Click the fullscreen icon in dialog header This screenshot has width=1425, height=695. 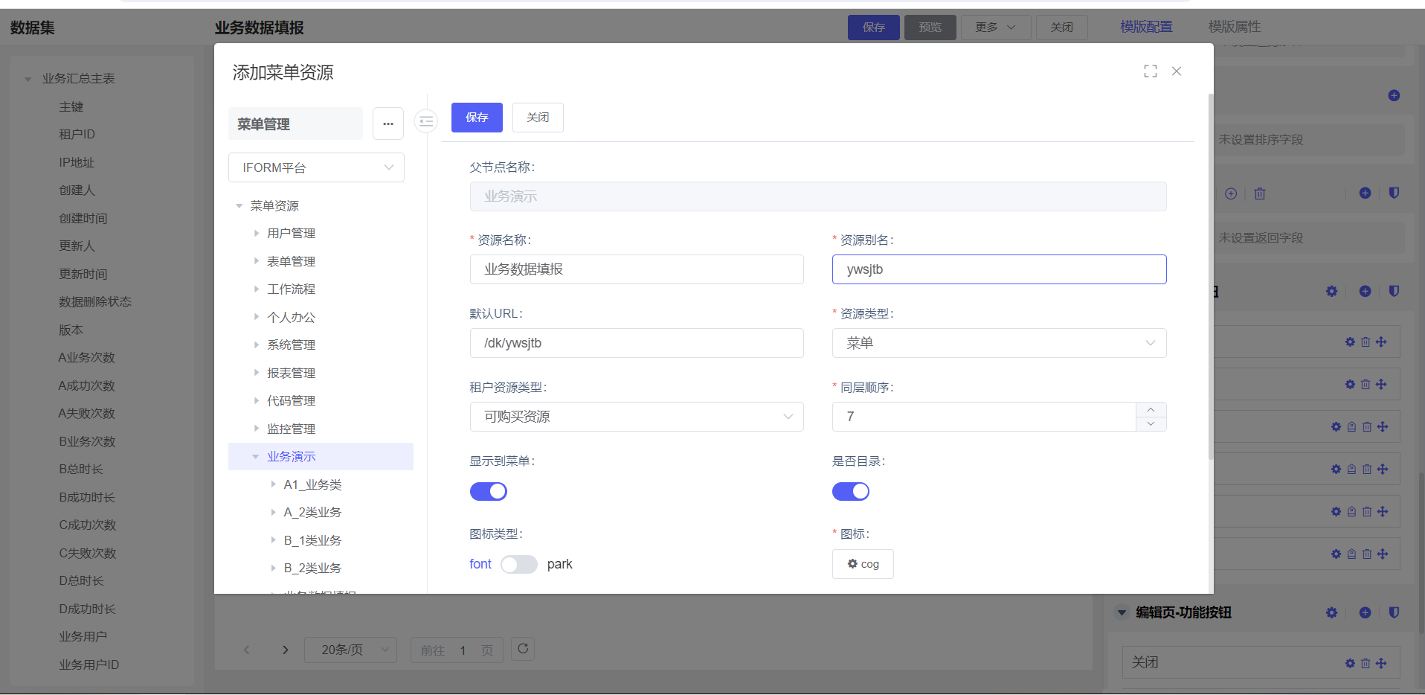[x=1150, y=71]
